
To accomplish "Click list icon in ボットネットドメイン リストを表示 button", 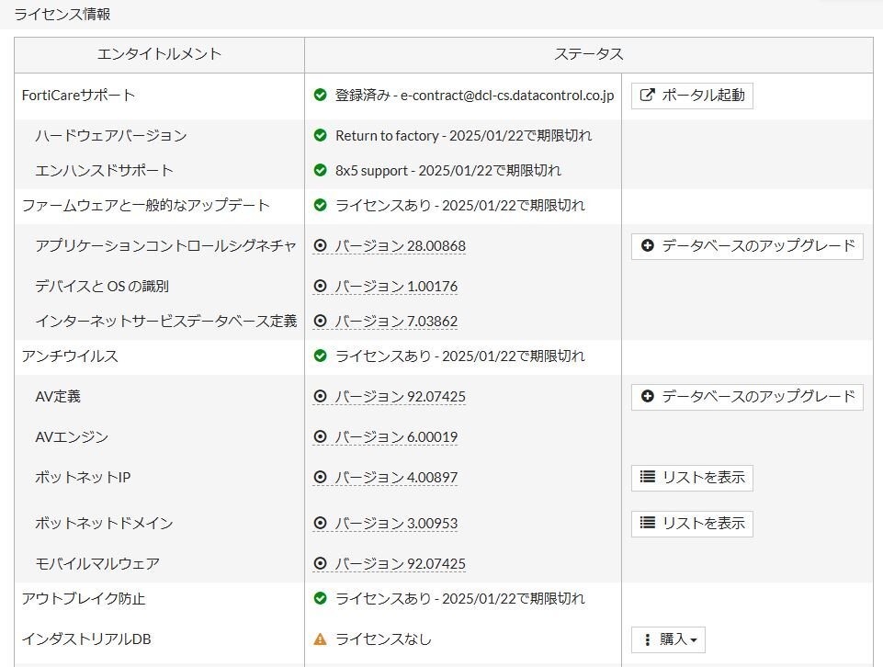I will tap(647, 524).
